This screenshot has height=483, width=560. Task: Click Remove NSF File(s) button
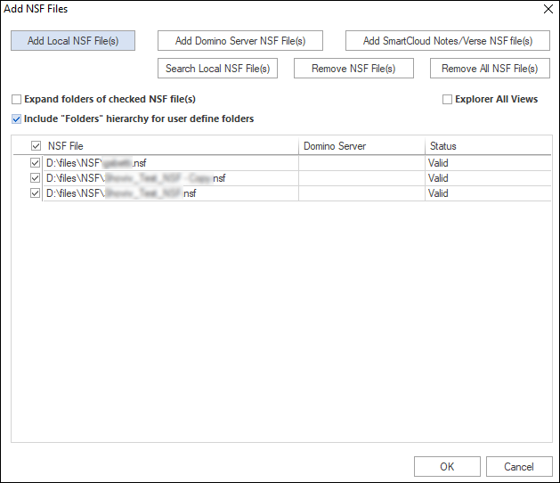point(353,69)
